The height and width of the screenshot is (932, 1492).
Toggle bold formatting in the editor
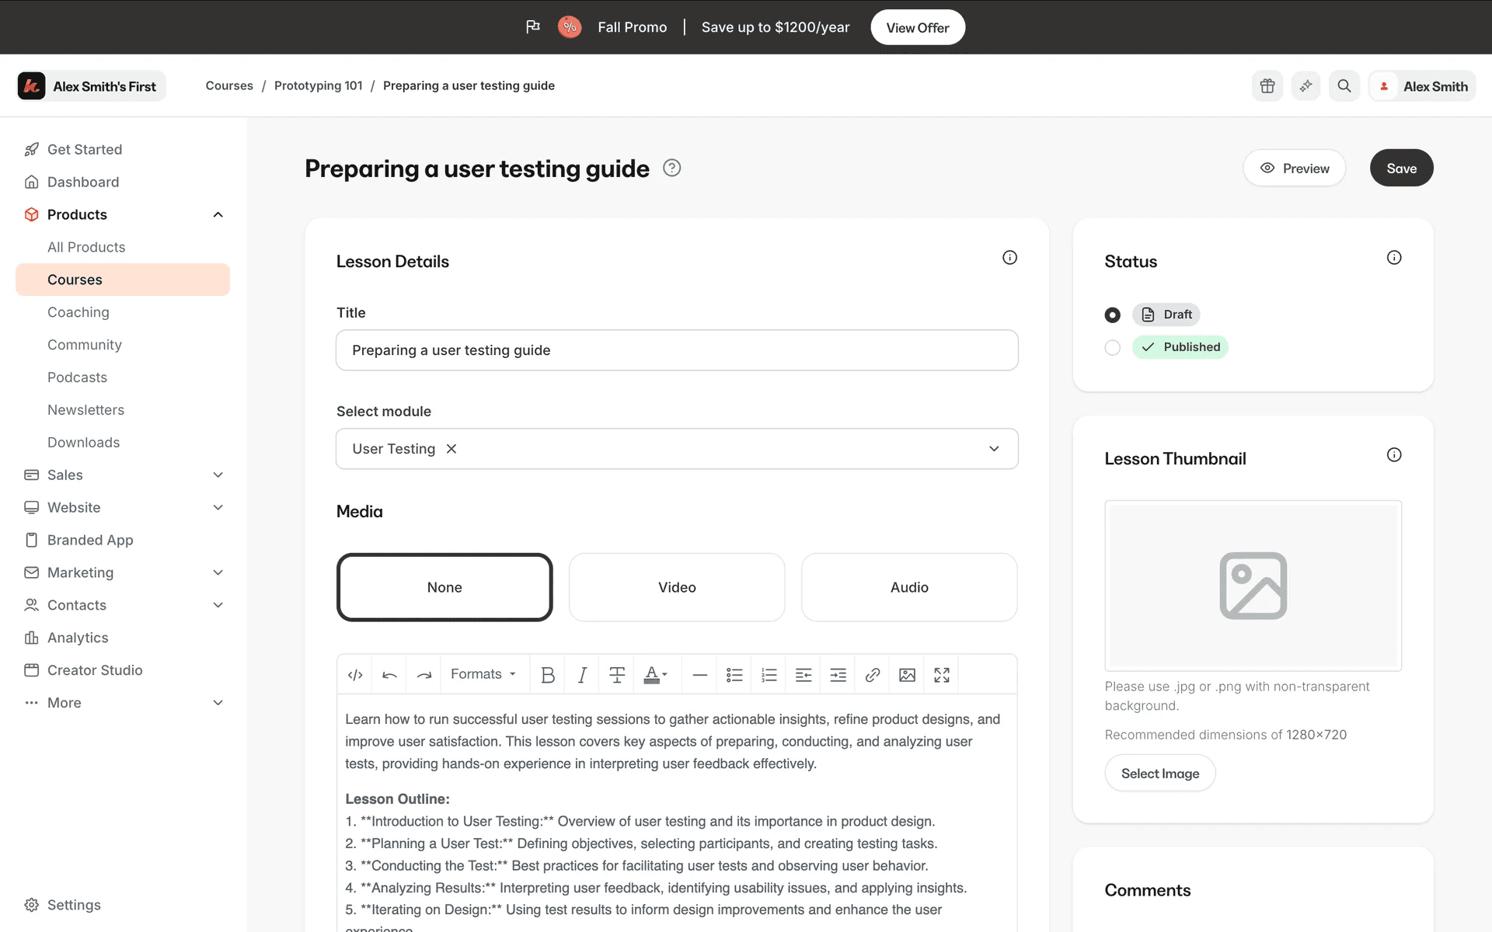pos(548,675)
